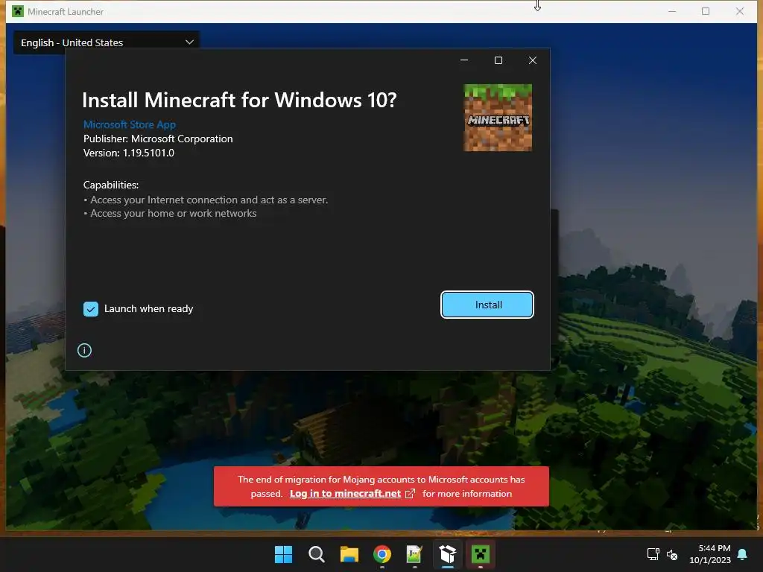Maximize the Minecraft Launcher window
The width and height of the screenshot is (763, 572).
(706, 11)
